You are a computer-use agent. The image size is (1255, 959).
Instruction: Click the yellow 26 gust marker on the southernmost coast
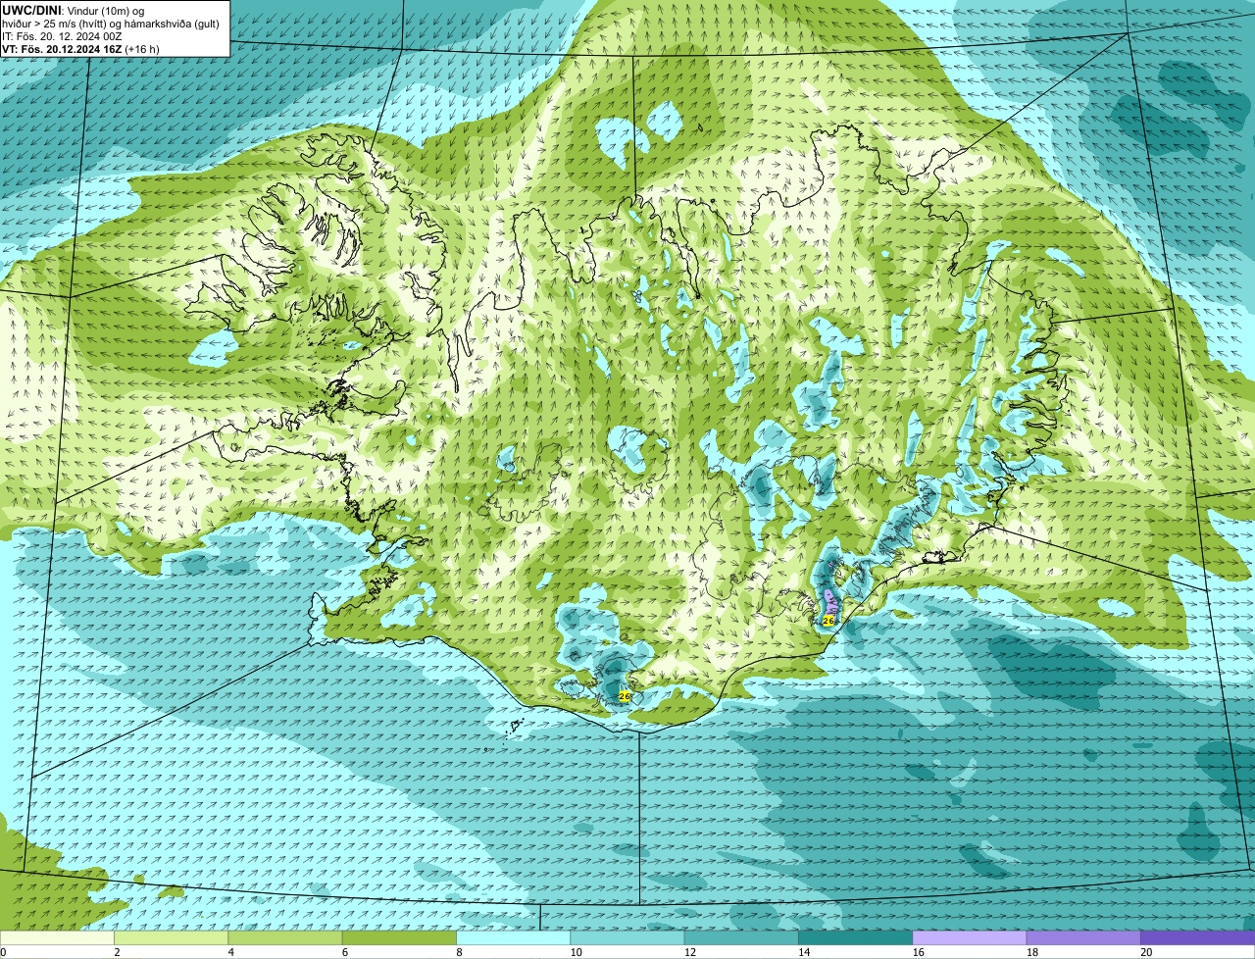tap(625, 695)
